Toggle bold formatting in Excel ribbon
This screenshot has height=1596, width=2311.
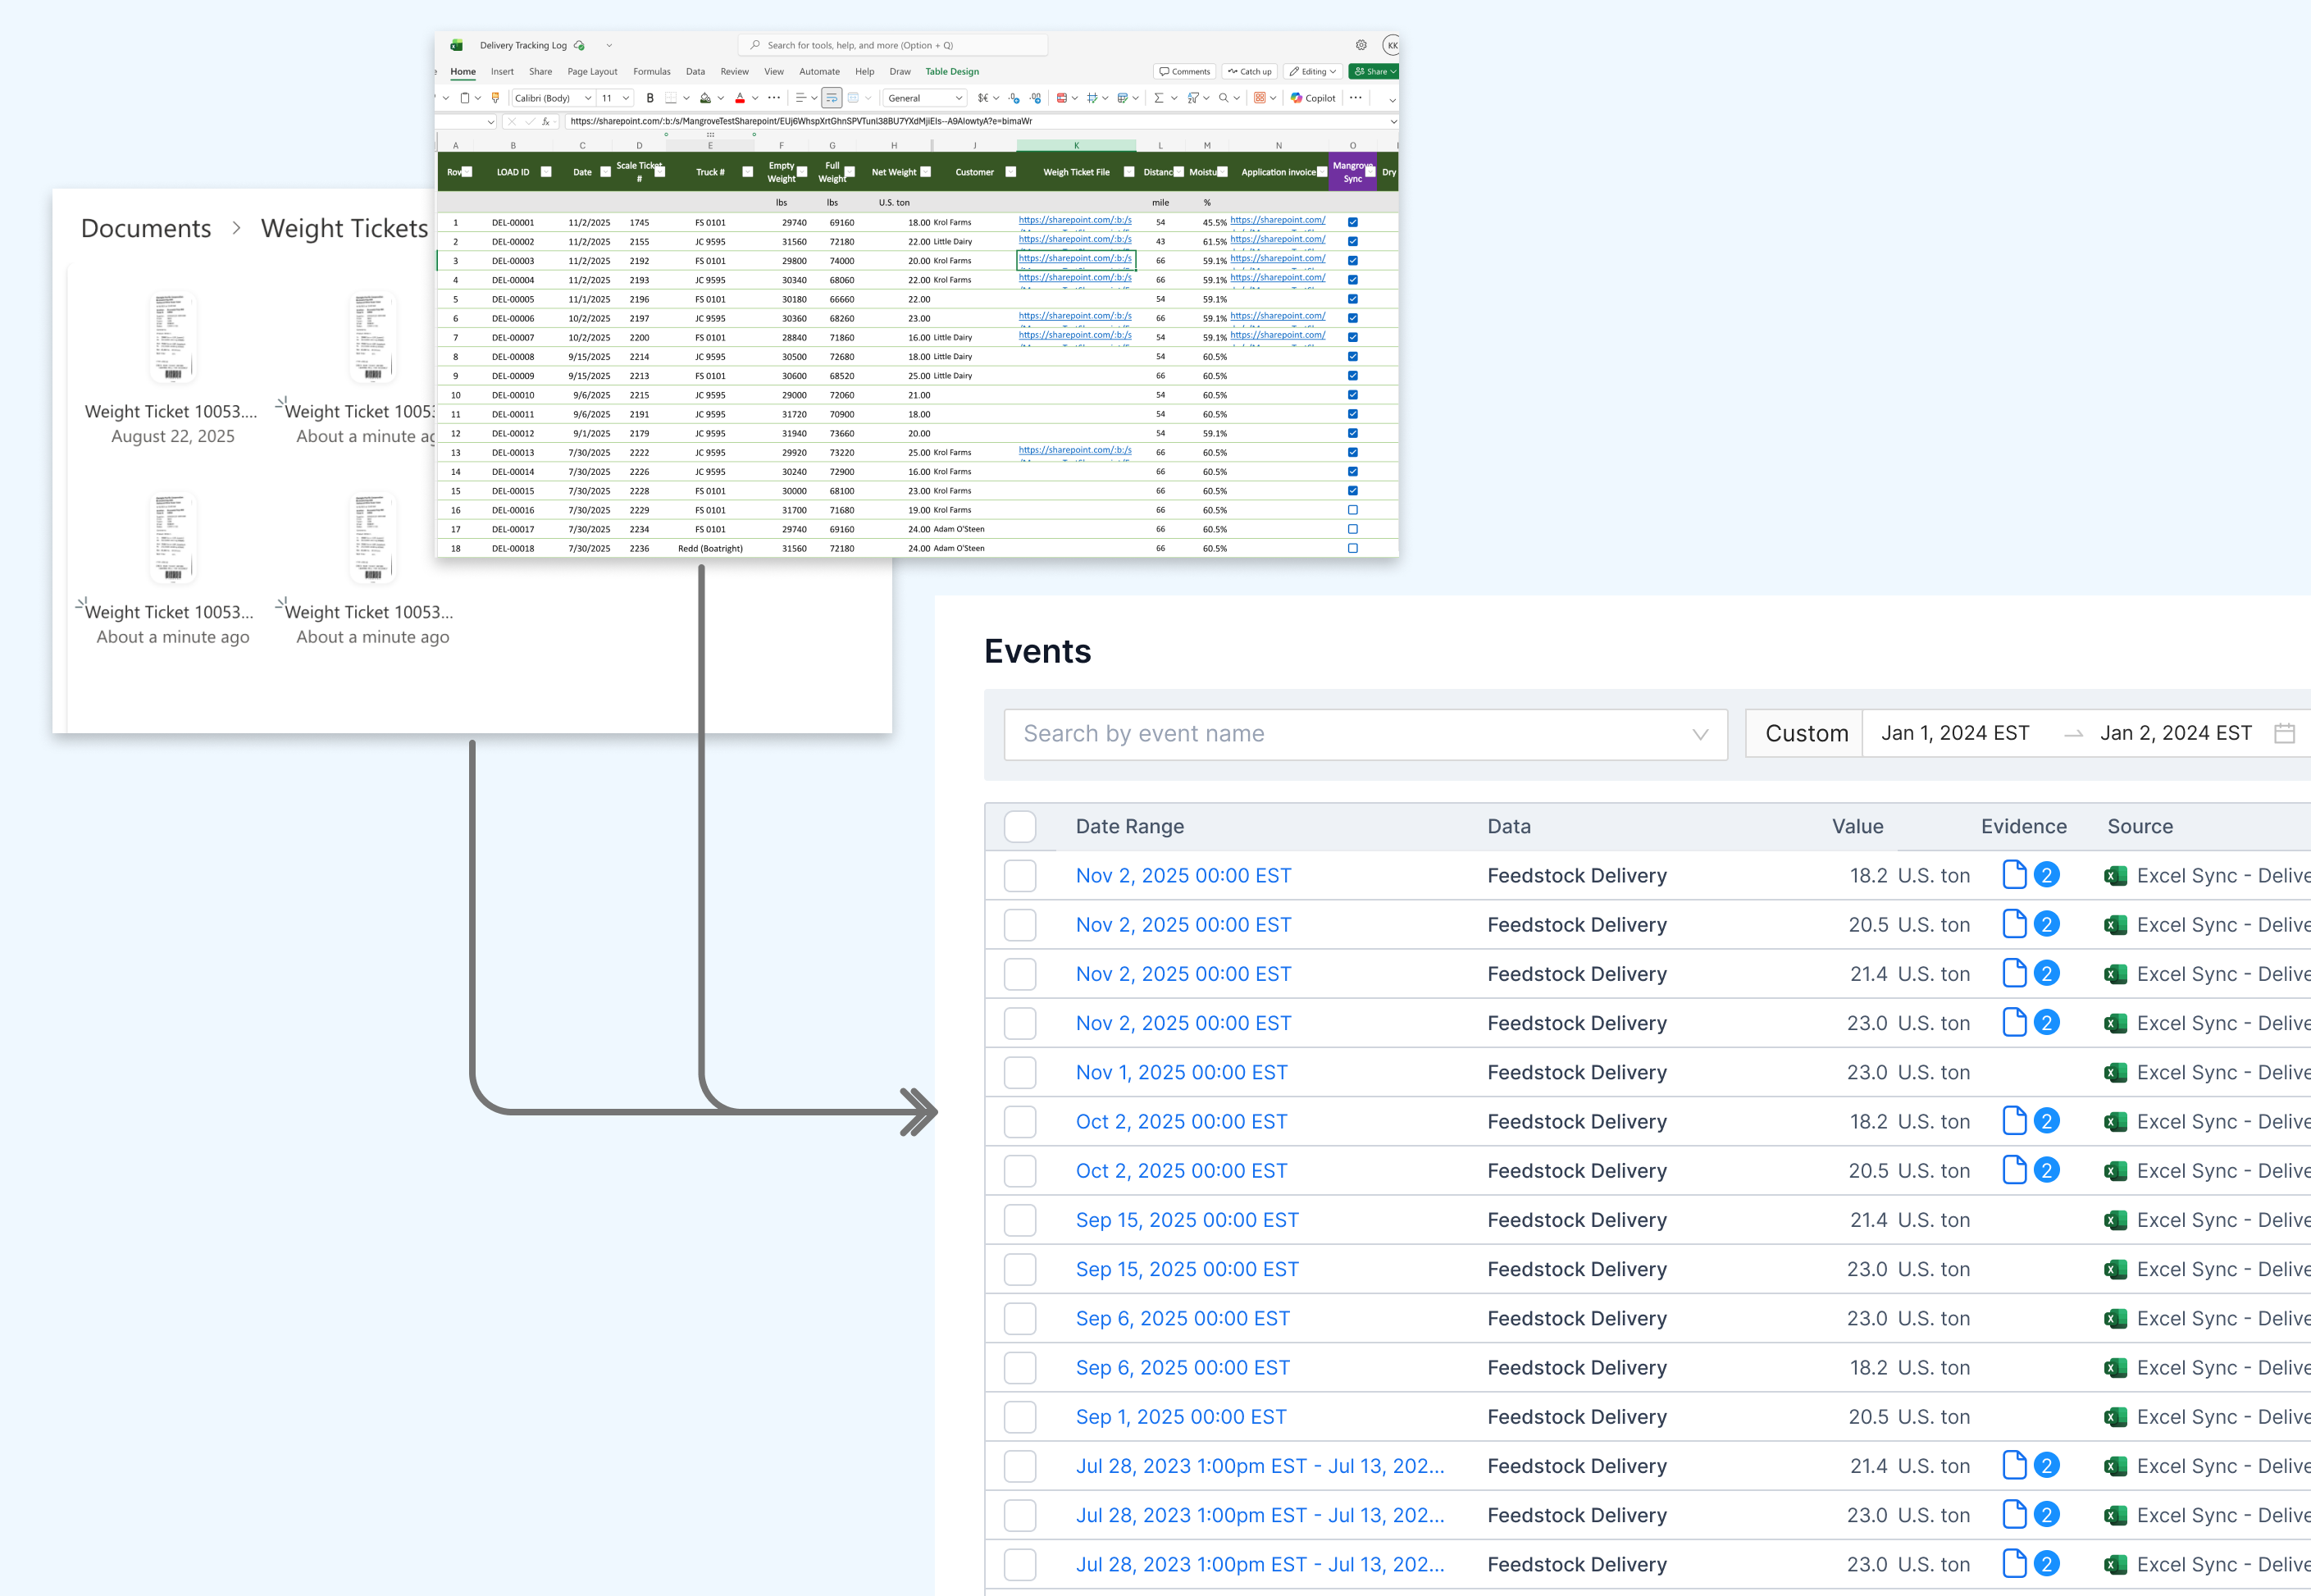[650, 98]
